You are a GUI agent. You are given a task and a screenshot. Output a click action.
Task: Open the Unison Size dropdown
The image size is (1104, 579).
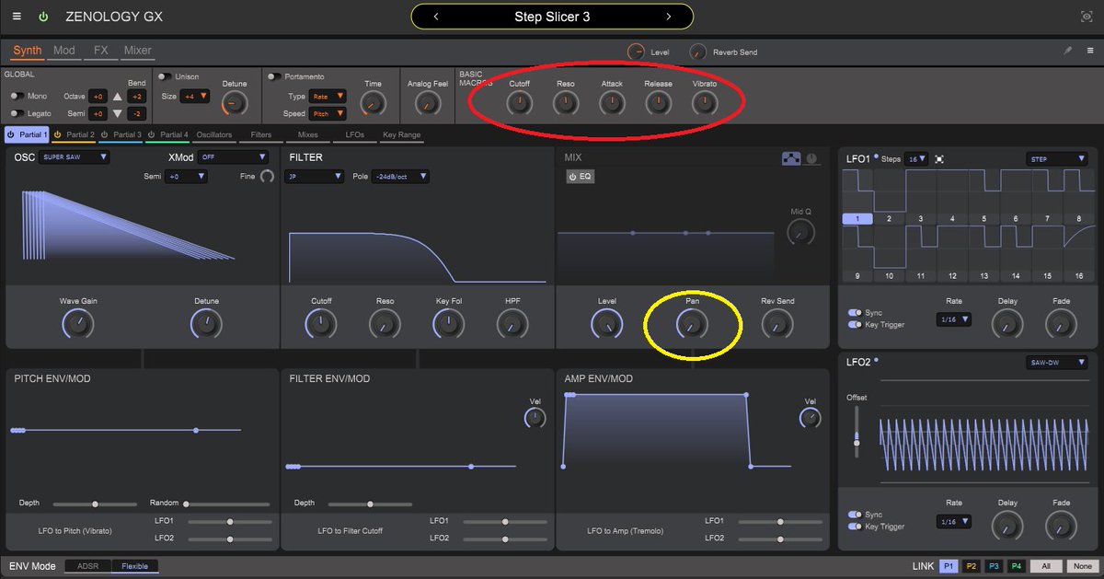[195, 96]
